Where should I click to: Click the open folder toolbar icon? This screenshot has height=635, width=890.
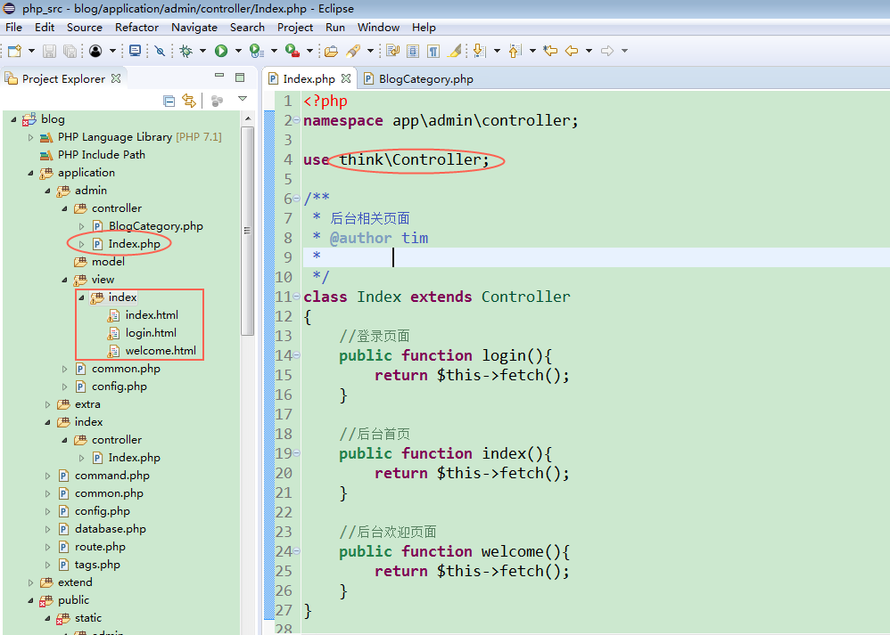pyautogui.click(x=332, y=51)
